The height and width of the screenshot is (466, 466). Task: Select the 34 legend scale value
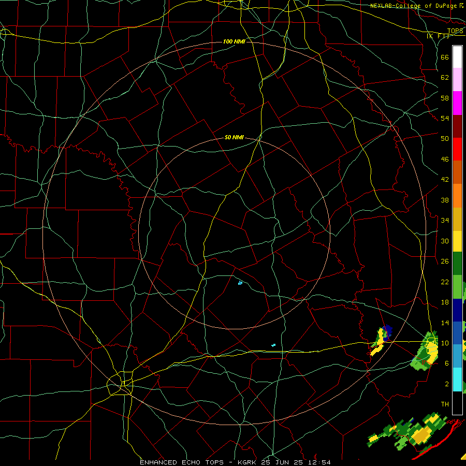click(x=445, y=221)
